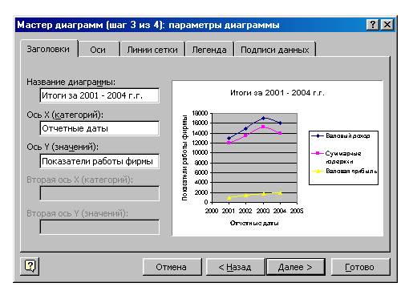Viewport: 413px width, 299px height.
Task: Switch to the Оси tab
Action: tap(98, 50)
